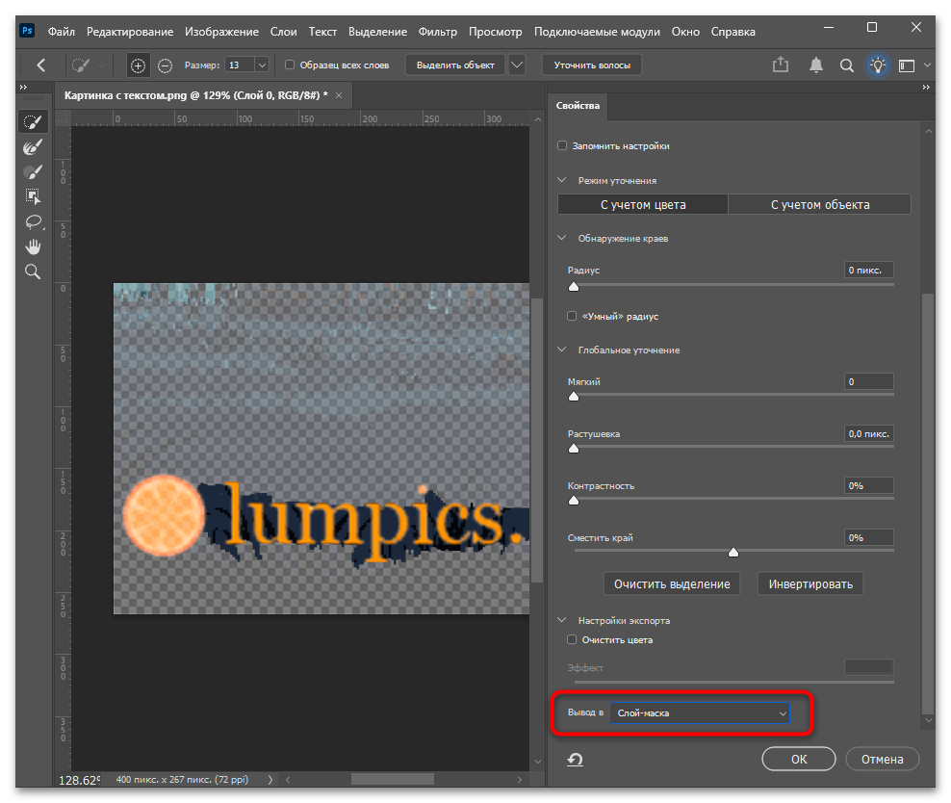Viewport: 951px width, 803px height.
Task: Collapse the Глобальное уточнение section
Action: [562, 350]
